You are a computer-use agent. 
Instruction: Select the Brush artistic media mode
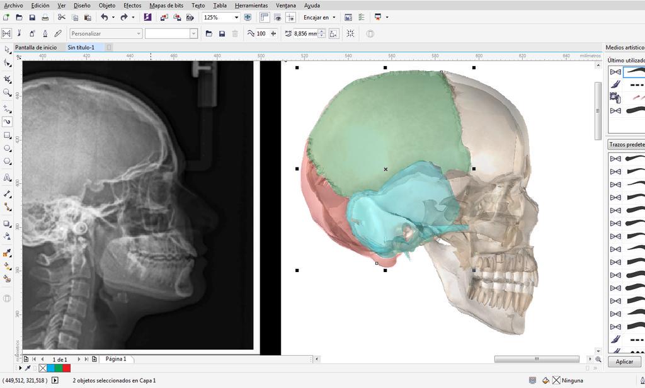click(20, 33)
